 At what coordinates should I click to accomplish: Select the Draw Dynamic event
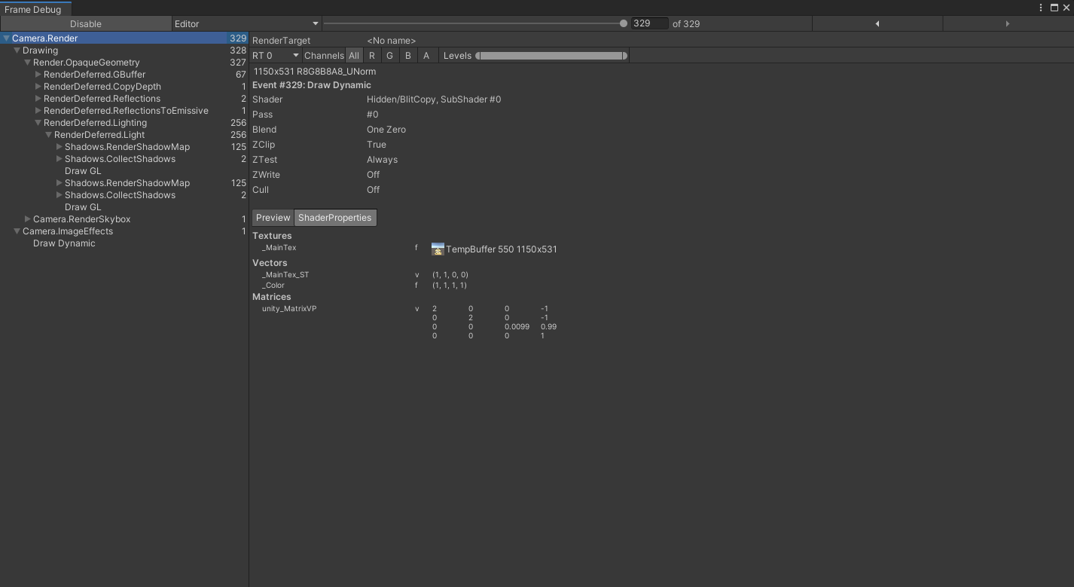124,243
